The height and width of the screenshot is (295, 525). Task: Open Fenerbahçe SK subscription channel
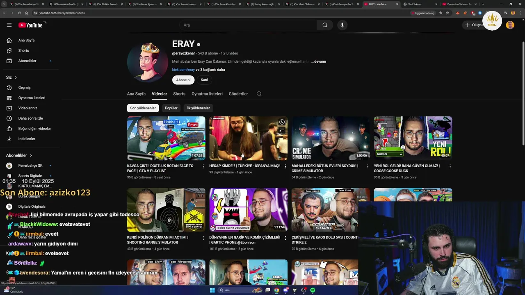pyautogui.click(x=30, y=166)
